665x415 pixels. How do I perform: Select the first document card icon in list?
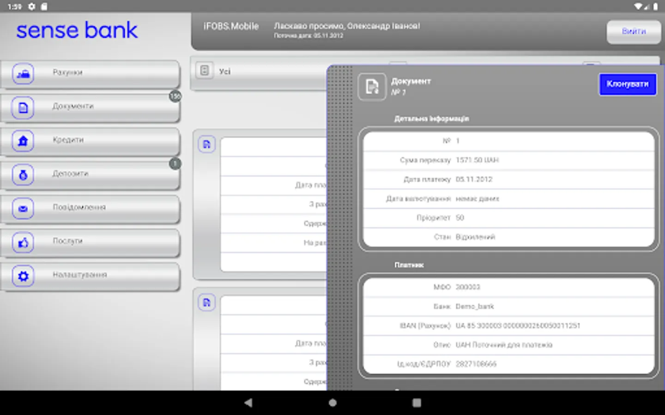coord(206,144)
